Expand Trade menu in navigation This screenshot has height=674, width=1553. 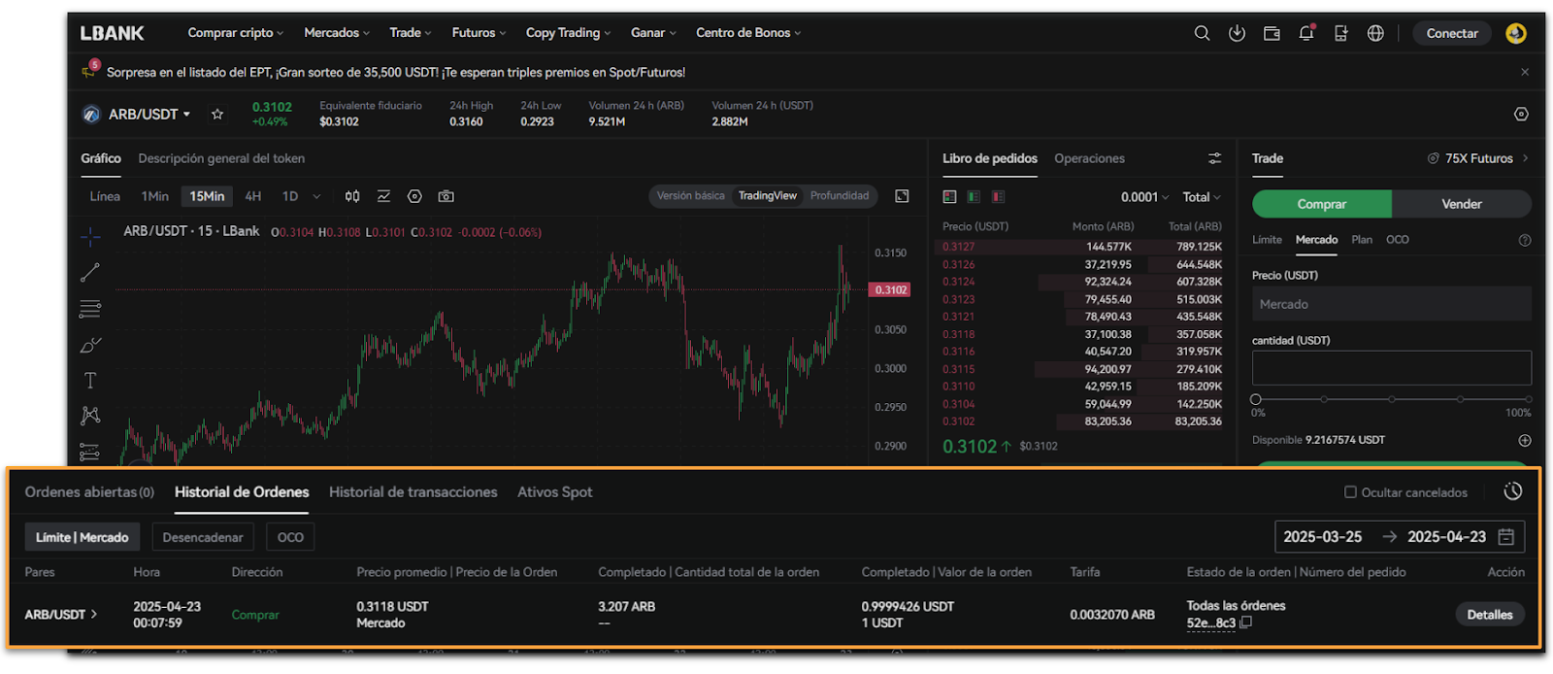[x=411, y=33]
